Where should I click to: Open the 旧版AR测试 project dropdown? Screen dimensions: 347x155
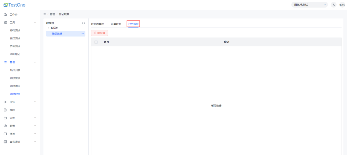[309, 5]
